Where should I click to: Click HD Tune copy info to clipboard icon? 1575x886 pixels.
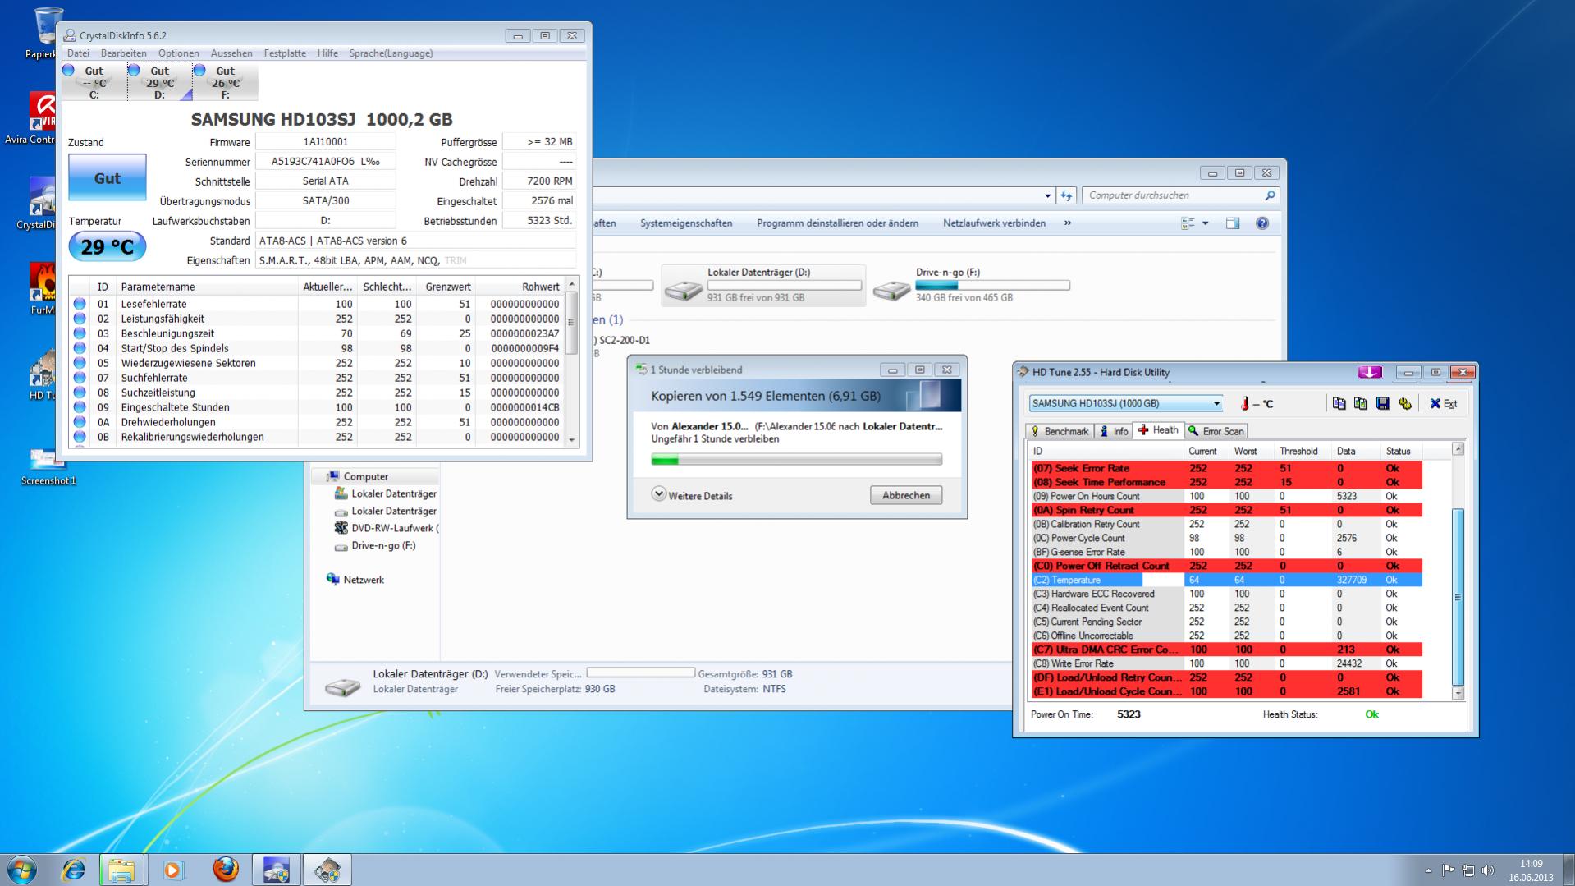tap(1339, 403)
